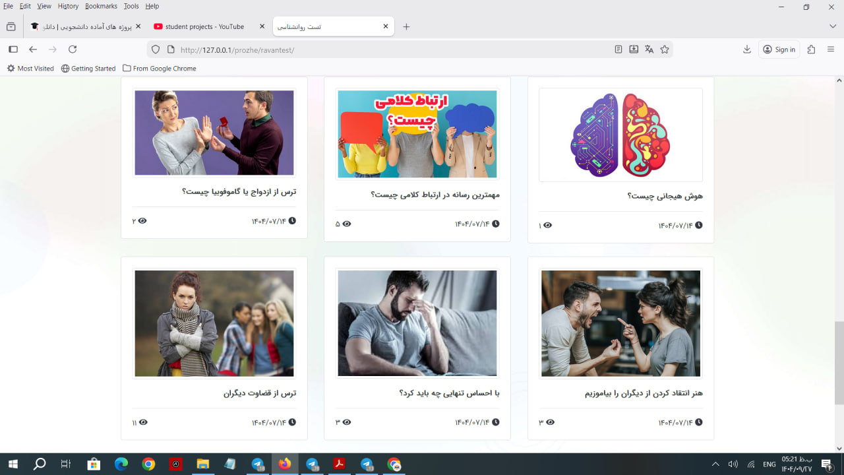This screenshot has height=475, width=844.
Task: Open the Extensions puzzle icon
Action: (x=812, y=49)
